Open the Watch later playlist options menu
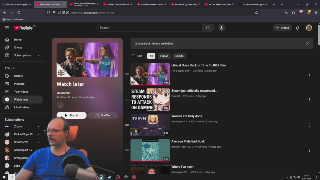This screenshot has height=180, width=320. point(60,105)
